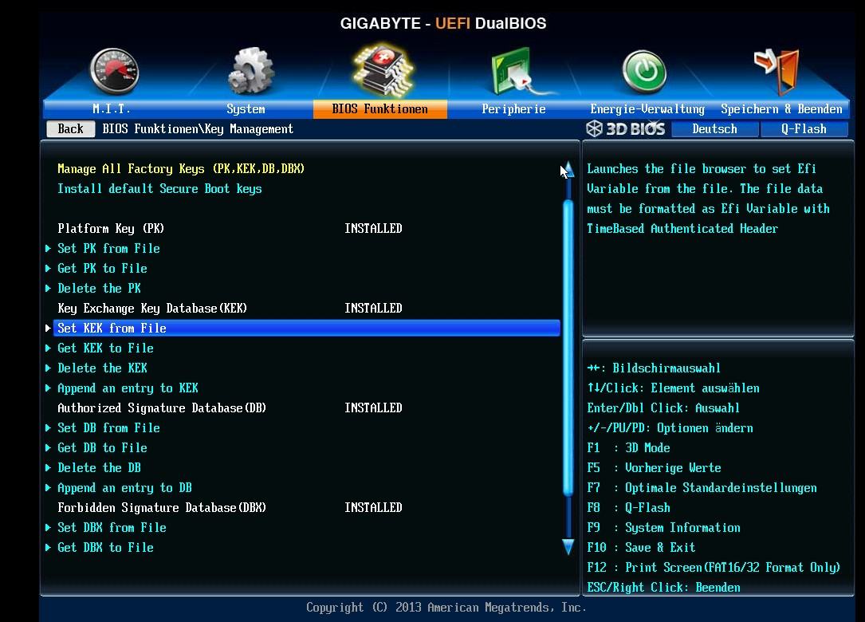Click Forbidden Signature Database(DBX) label
This screenshot has height=622, width=865.
point(162,508)
